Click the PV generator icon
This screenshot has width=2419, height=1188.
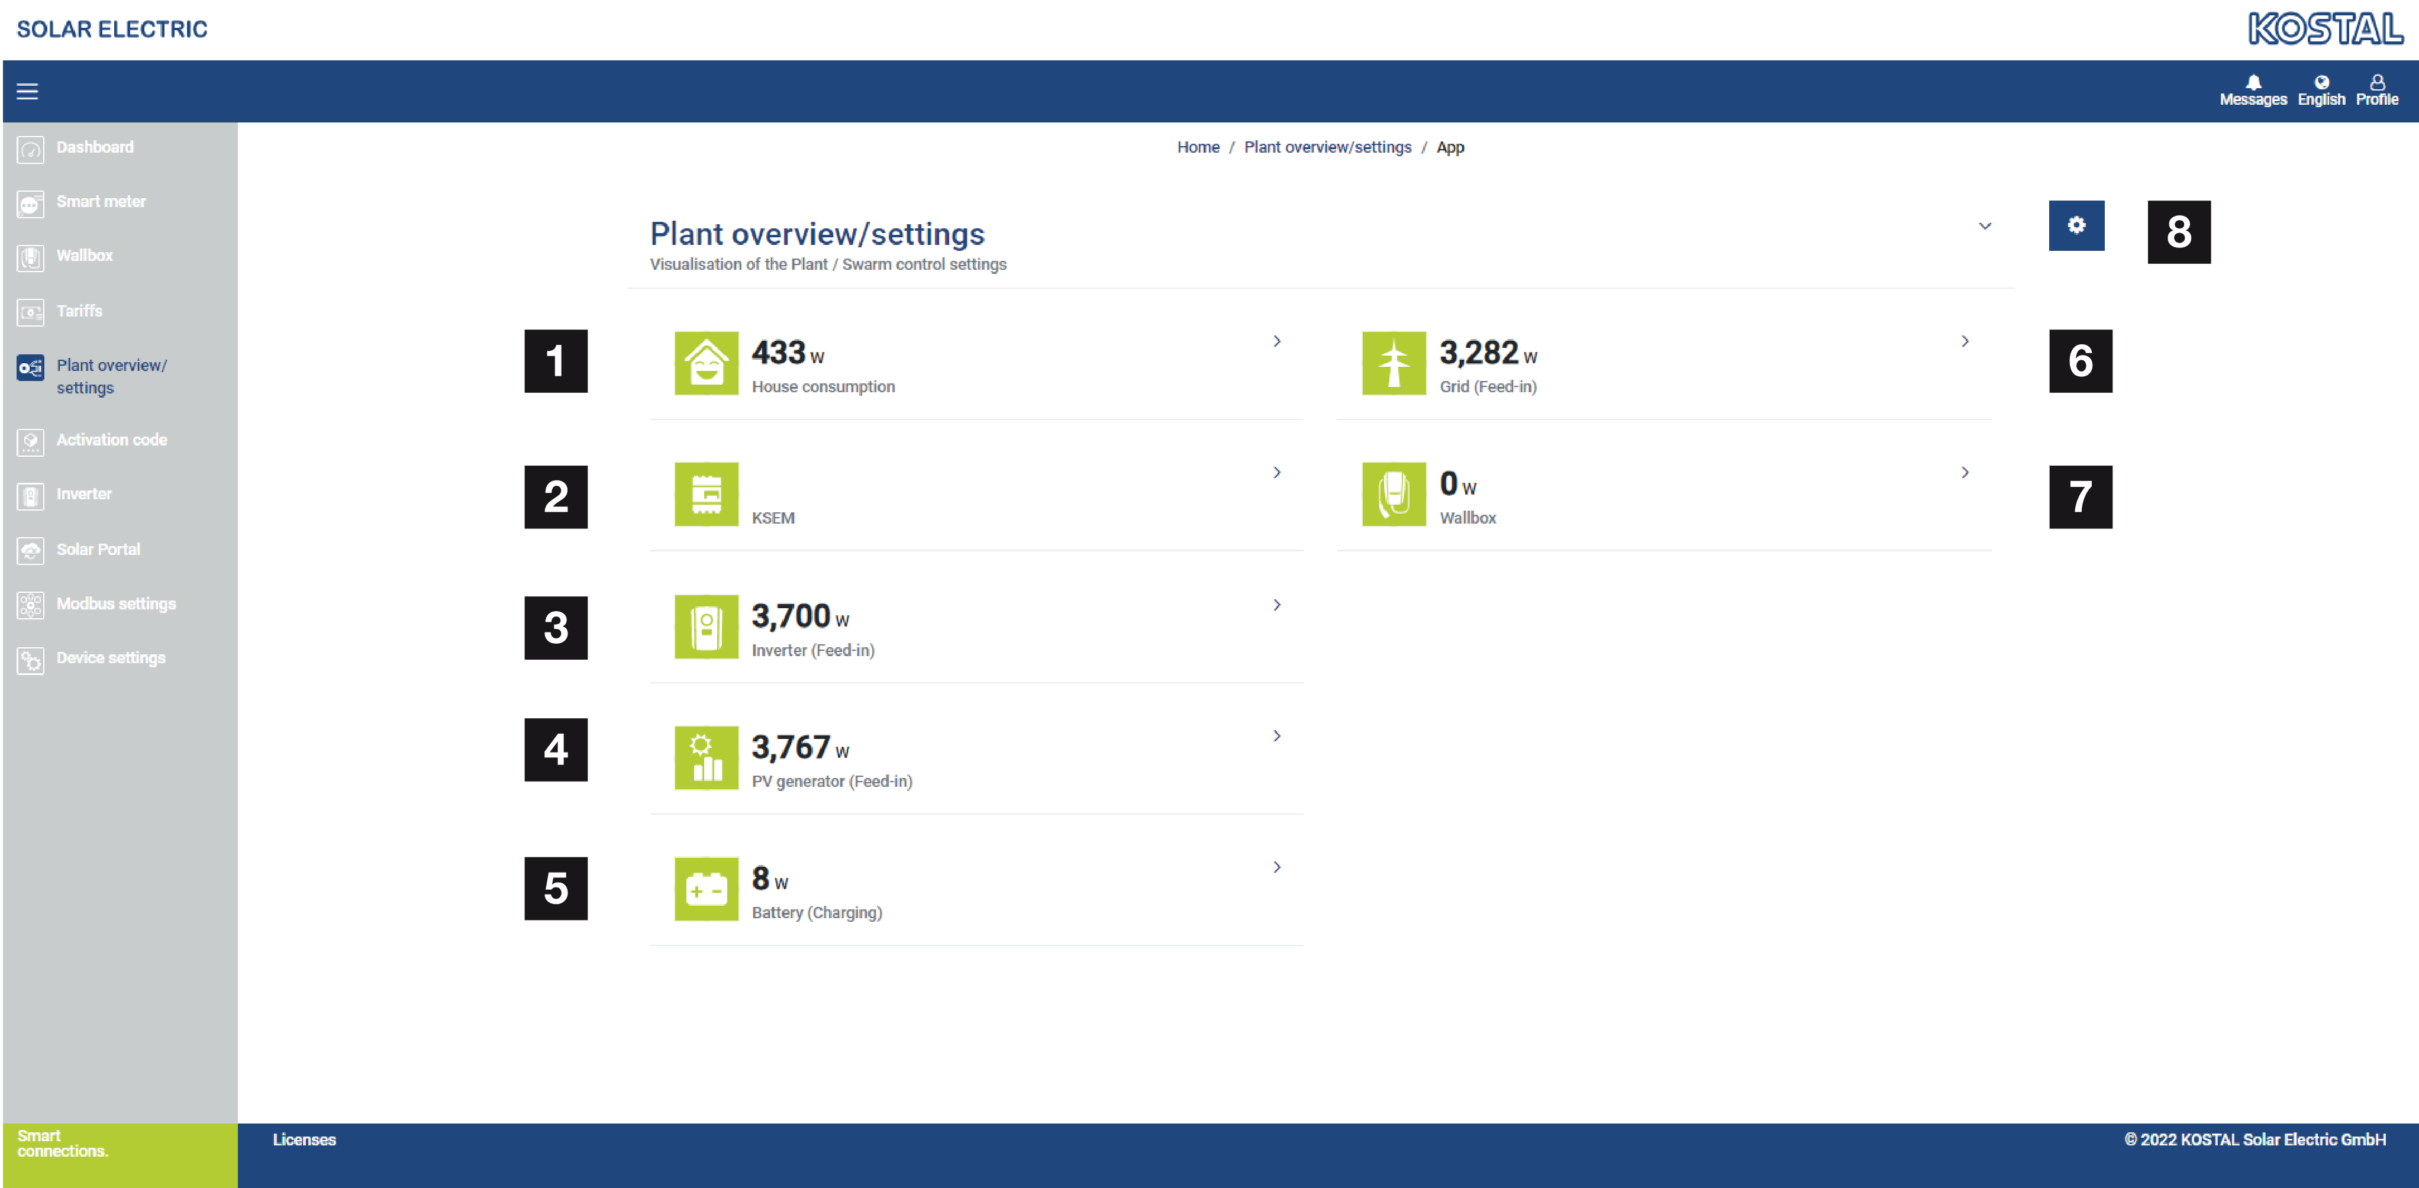[x=706, y=757]
